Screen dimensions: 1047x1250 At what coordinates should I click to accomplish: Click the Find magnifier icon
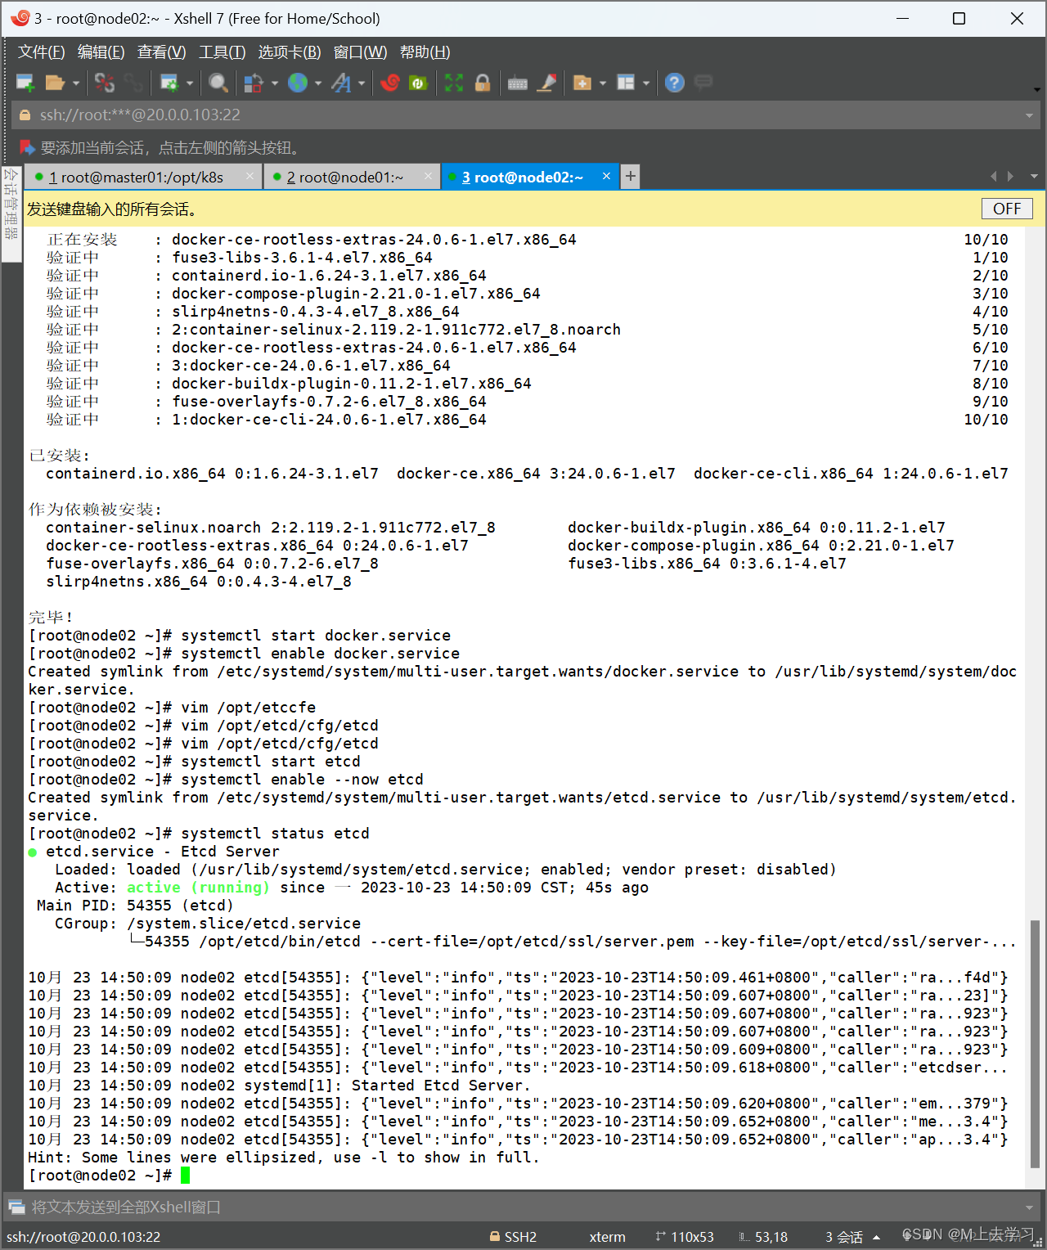pyautogui.click(x=218, y=83)
